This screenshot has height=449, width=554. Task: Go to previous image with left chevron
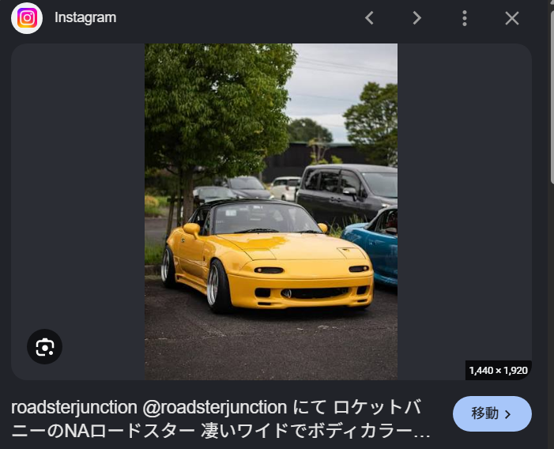[369, 18]
